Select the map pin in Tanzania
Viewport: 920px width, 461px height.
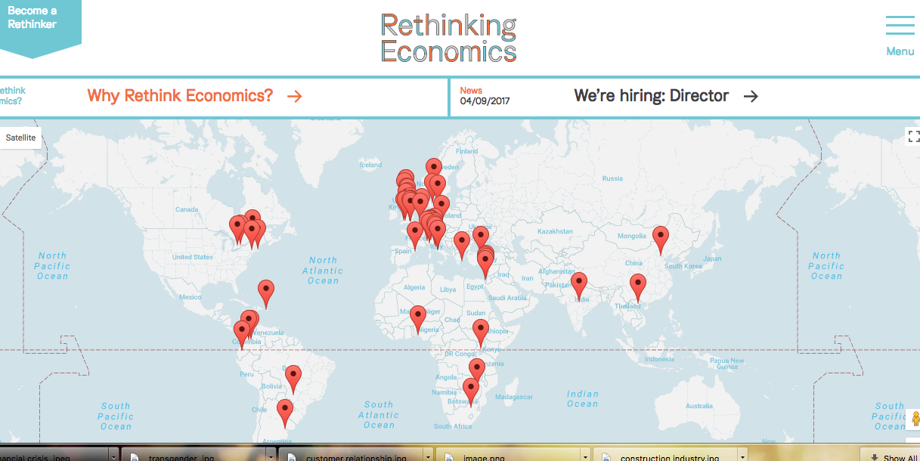pyautogui.click(x=476, y=373)
